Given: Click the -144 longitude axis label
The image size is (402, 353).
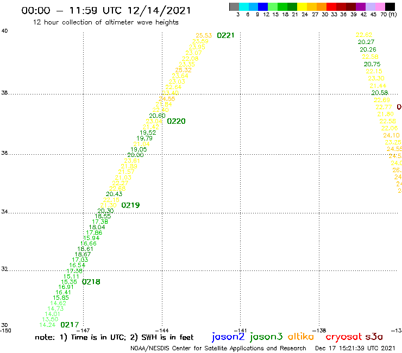Looking at the screenshot, I should (162, 331).
